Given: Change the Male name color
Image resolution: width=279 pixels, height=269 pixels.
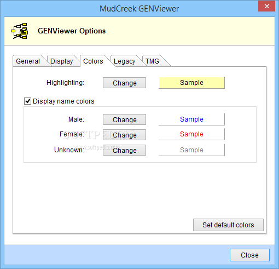Looking at the screenshot, I should point(124,119).
